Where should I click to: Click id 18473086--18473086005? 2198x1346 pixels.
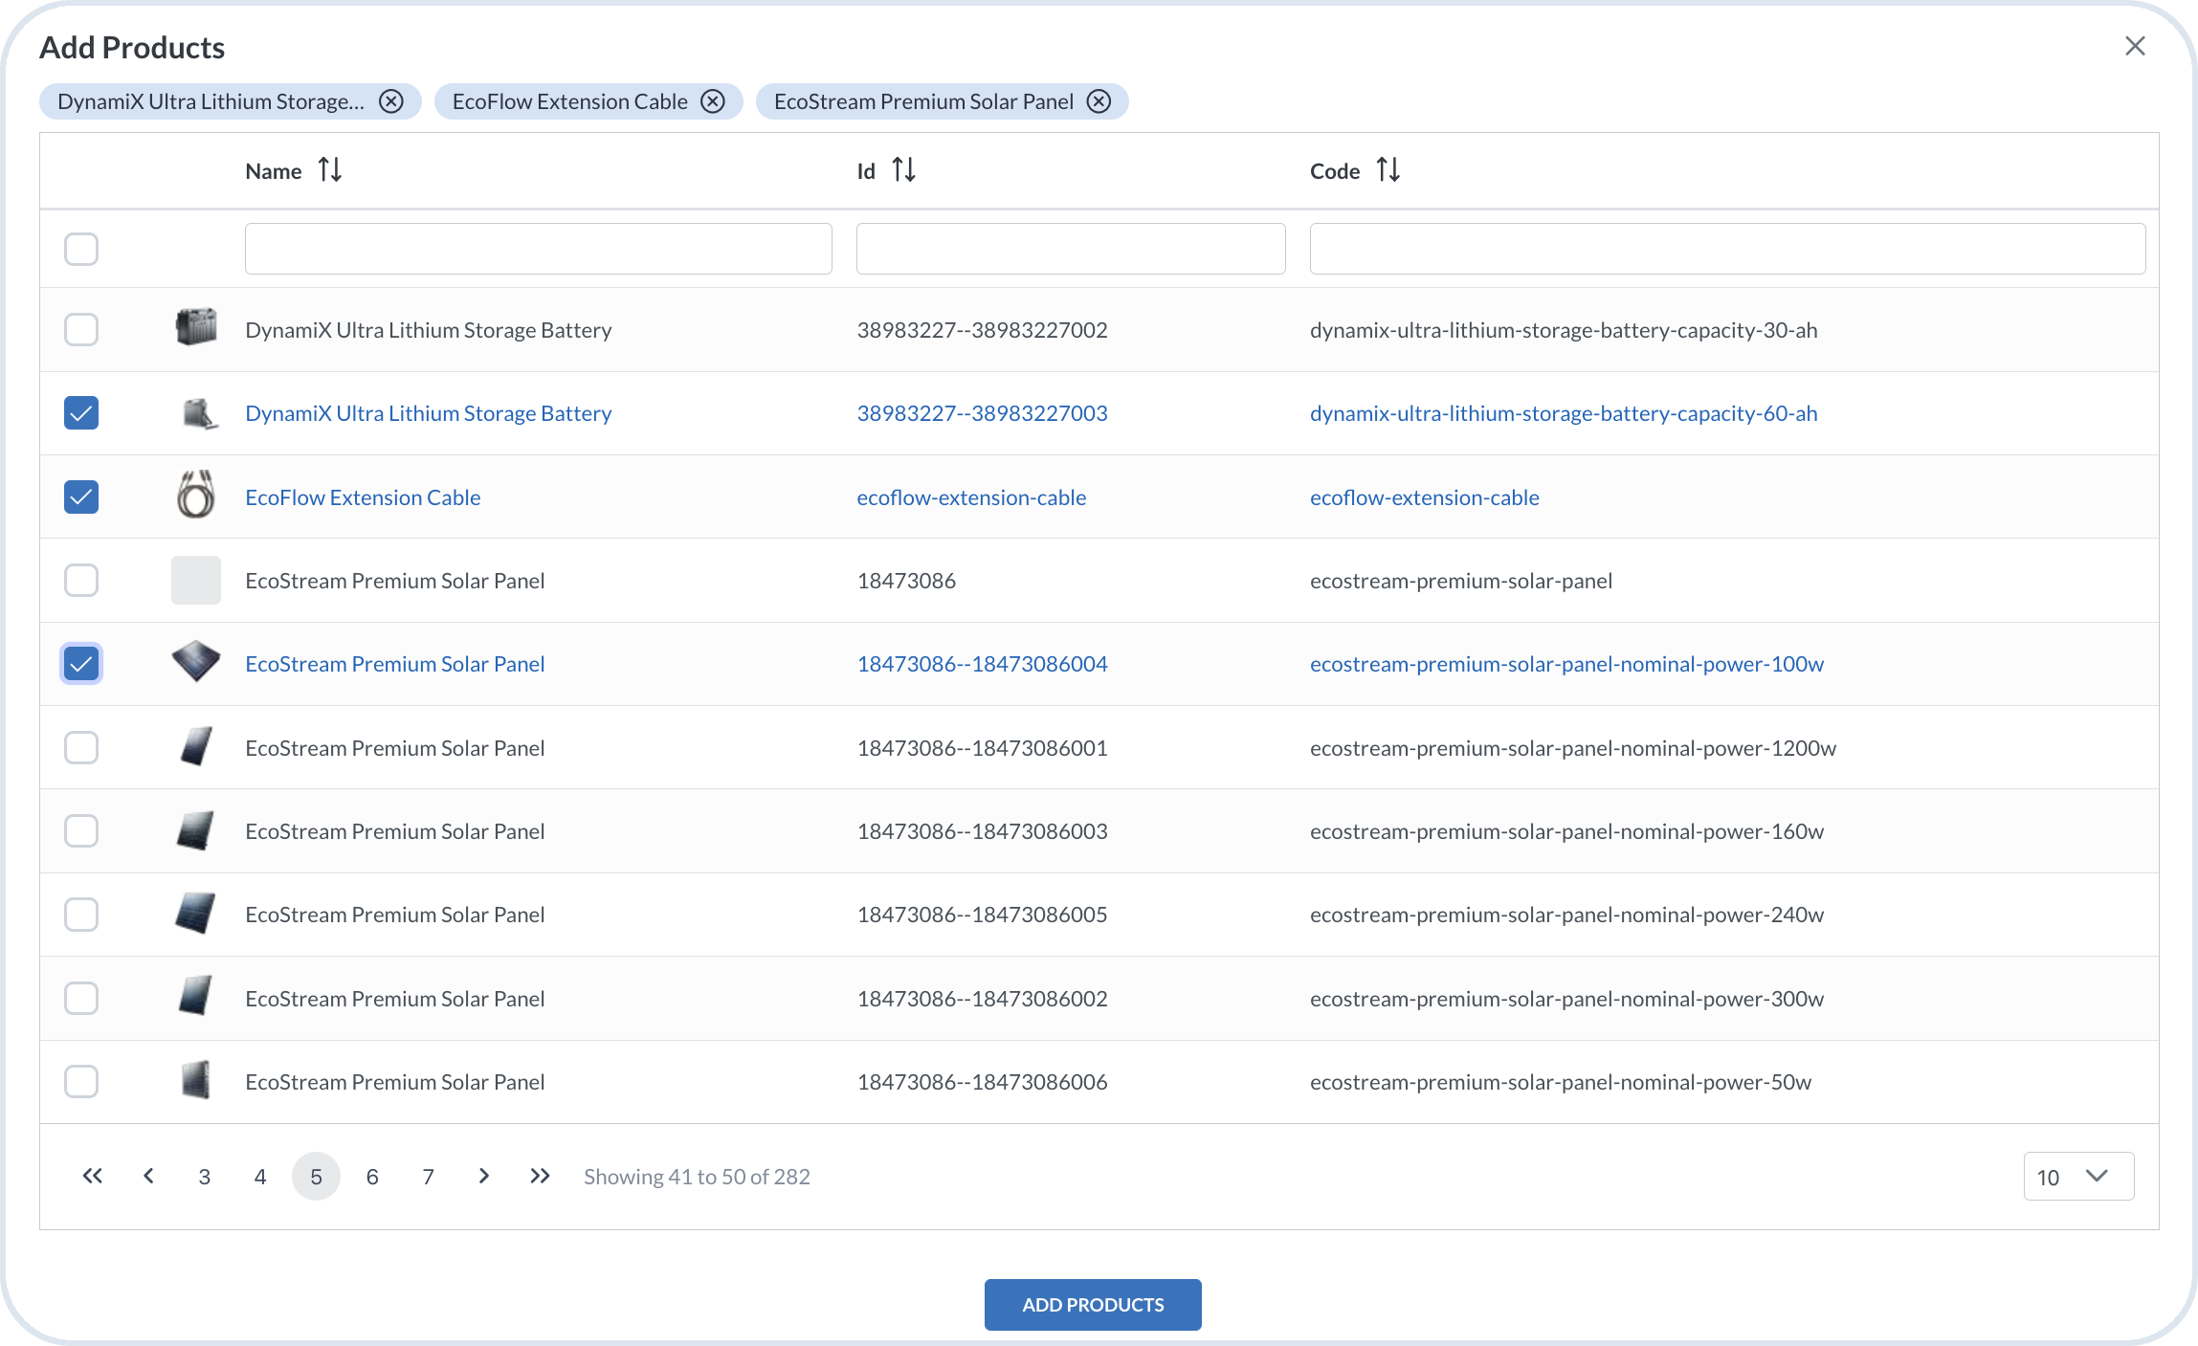click(983, 914)
